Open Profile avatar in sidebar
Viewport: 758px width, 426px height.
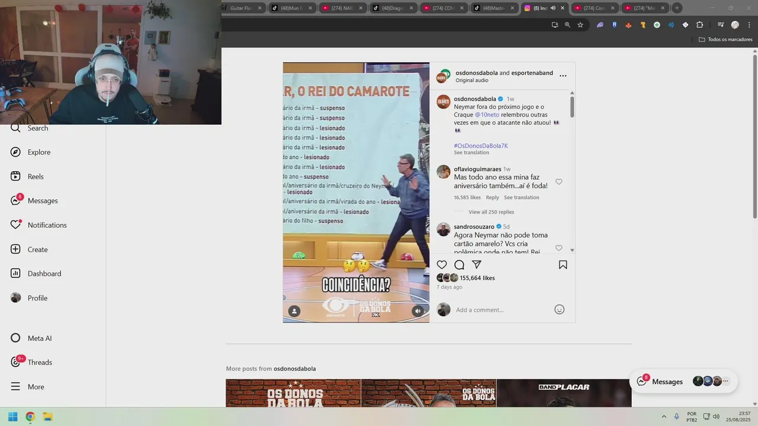pos(16,298)
